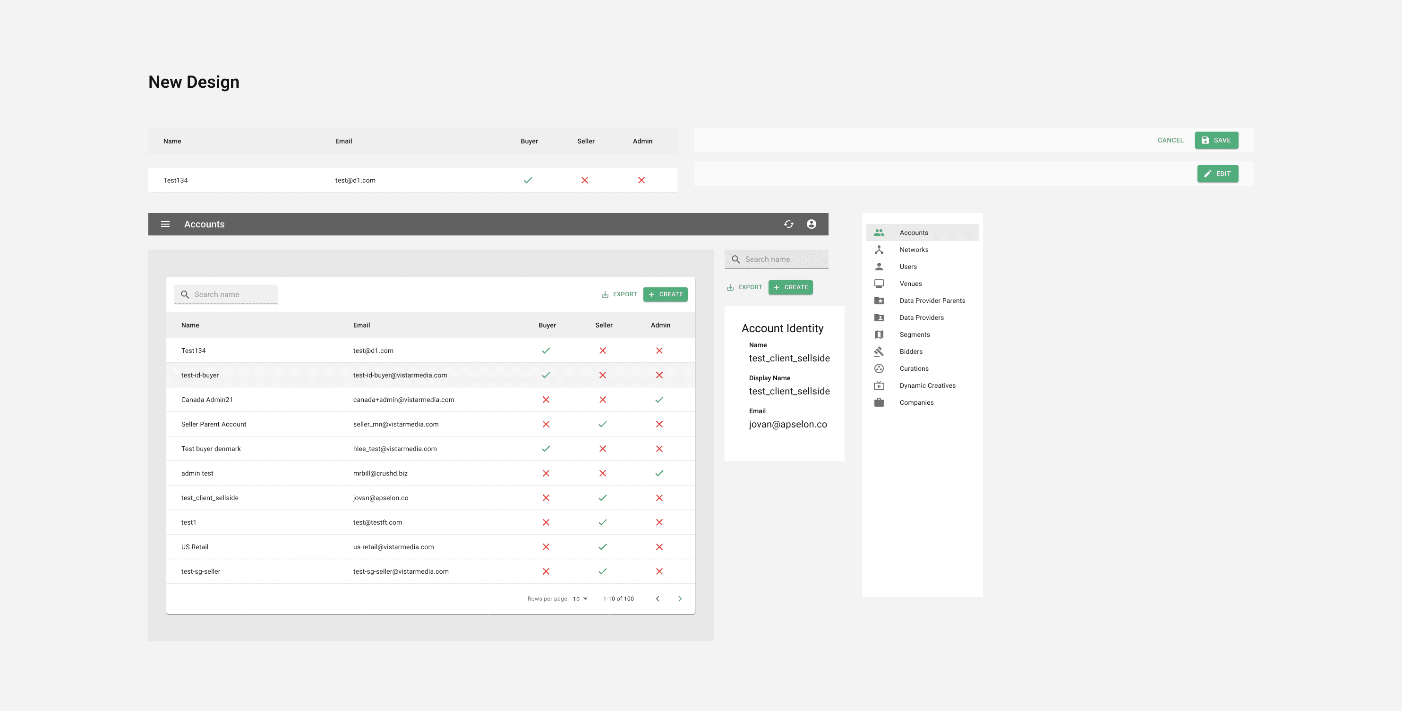Open the Companies briefcase icon
1402x711 pixels.
(879, 403)
